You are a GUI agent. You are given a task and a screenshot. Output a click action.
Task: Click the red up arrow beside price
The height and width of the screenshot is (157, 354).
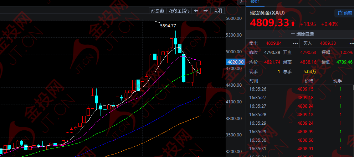click(x=293, y=23)
